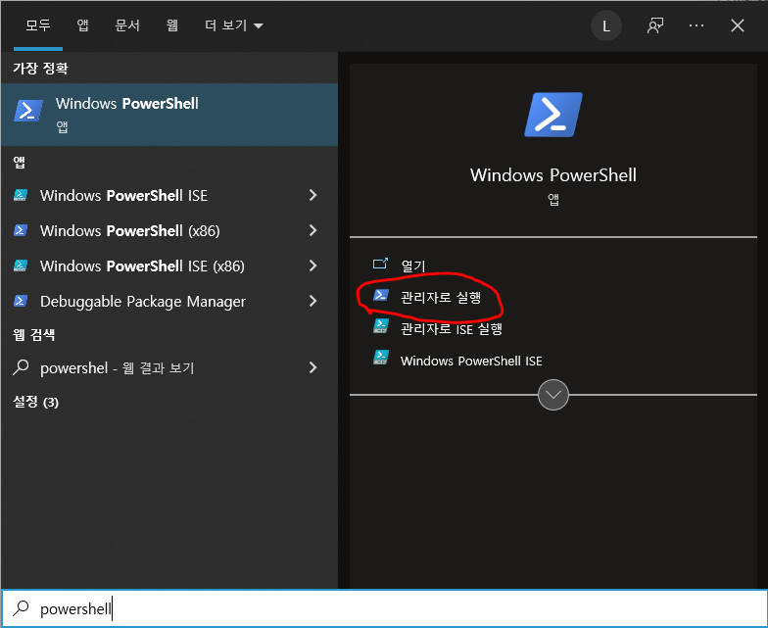Click the web search magnifier icon beside powershel
This screenshot has height=628, width=768.
coord(21,366)
